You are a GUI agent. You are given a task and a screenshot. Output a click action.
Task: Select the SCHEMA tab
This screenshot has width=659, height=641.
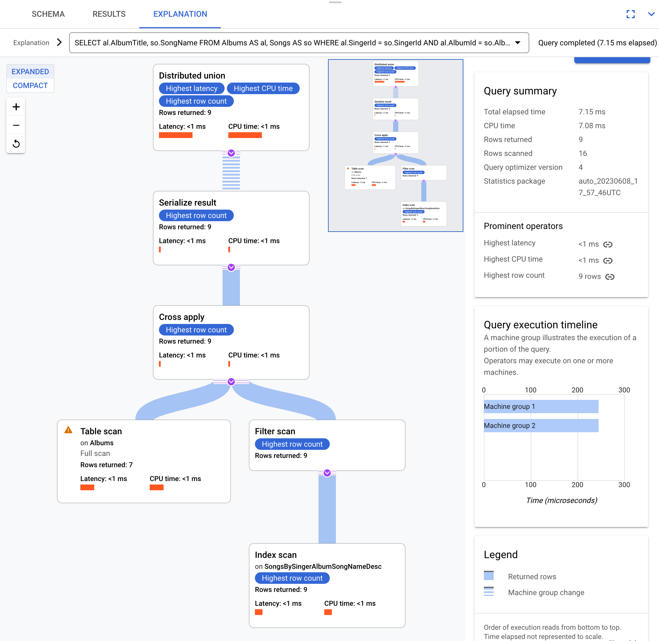pyautogui.click(x=48, y=14)
